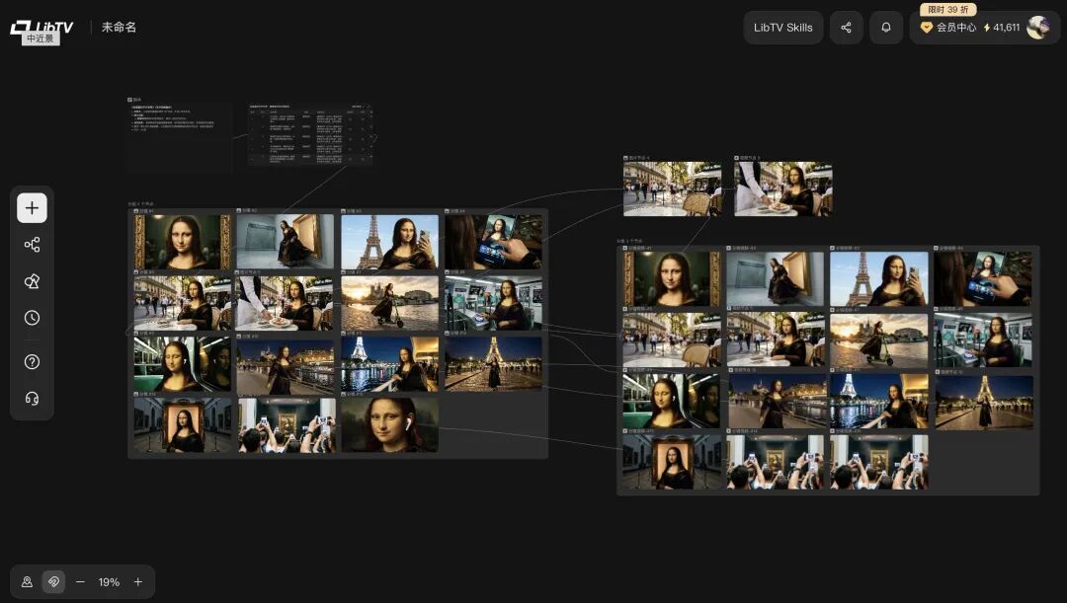Open the customer support headset icon
The height and width of the screenshot is (603, 1067).
[x=32, y=399]
